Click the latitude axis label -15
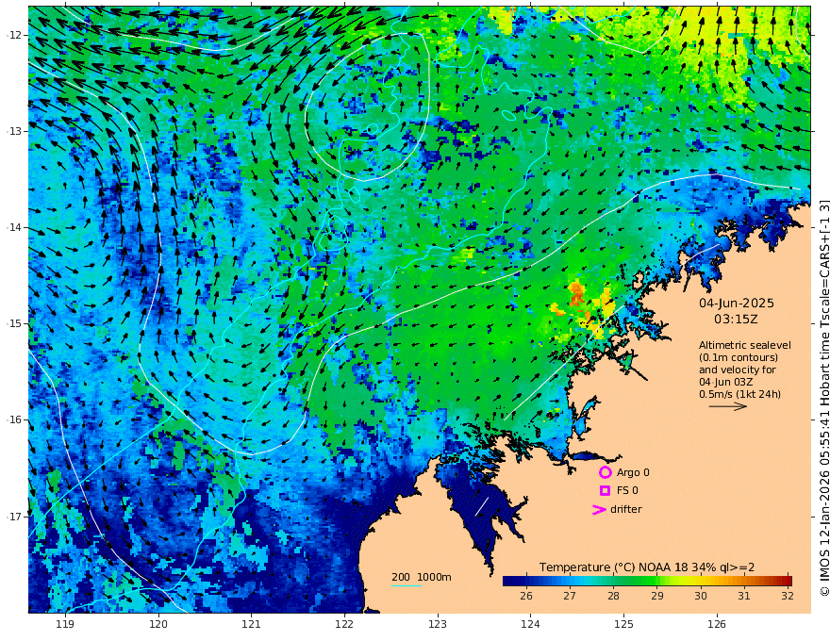This screenshot has width=830, height=641. [x=12, y=323]
